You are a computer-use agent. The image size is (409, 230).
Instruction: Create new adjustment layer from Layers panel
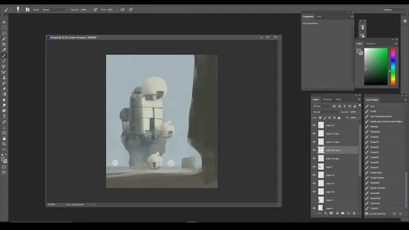[337, 213]
